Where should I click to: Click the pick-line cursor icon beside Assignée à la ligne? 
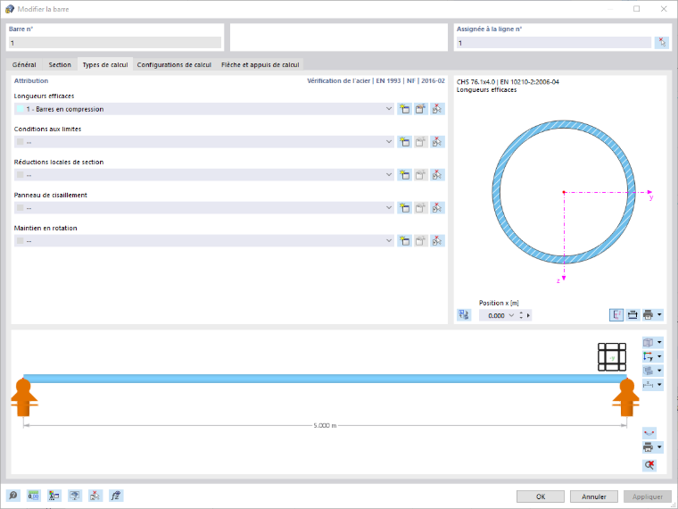click(662, 43)
